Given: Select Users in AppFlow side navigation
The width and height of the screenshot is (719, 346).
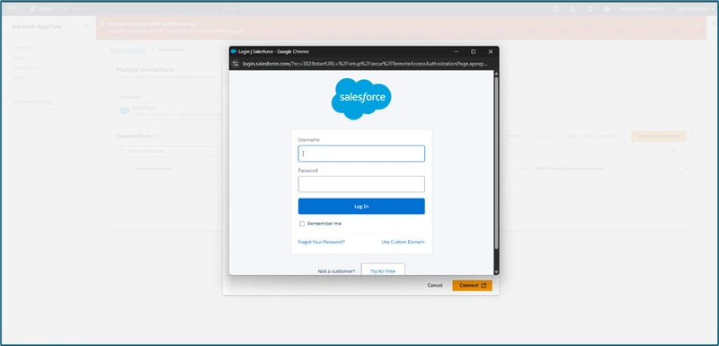Looking at the screenshot, I should pos(18,78).
